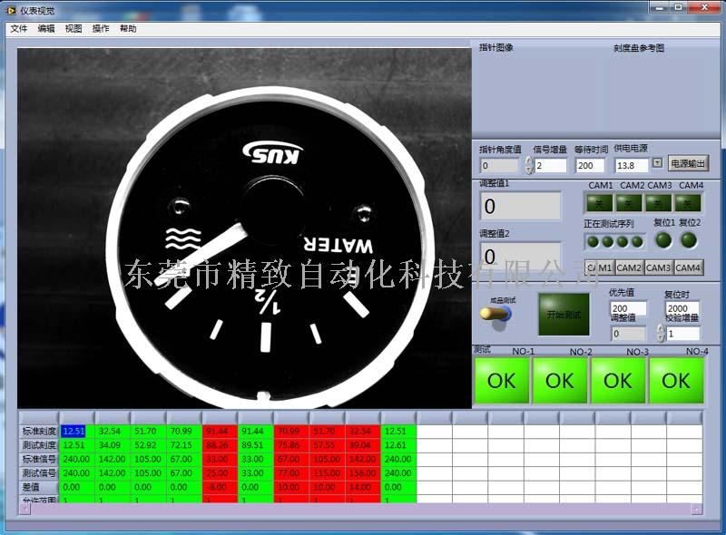Screen dimensions: 726x535
Task: Click the gauge camera image
Action: pos(244,229)
